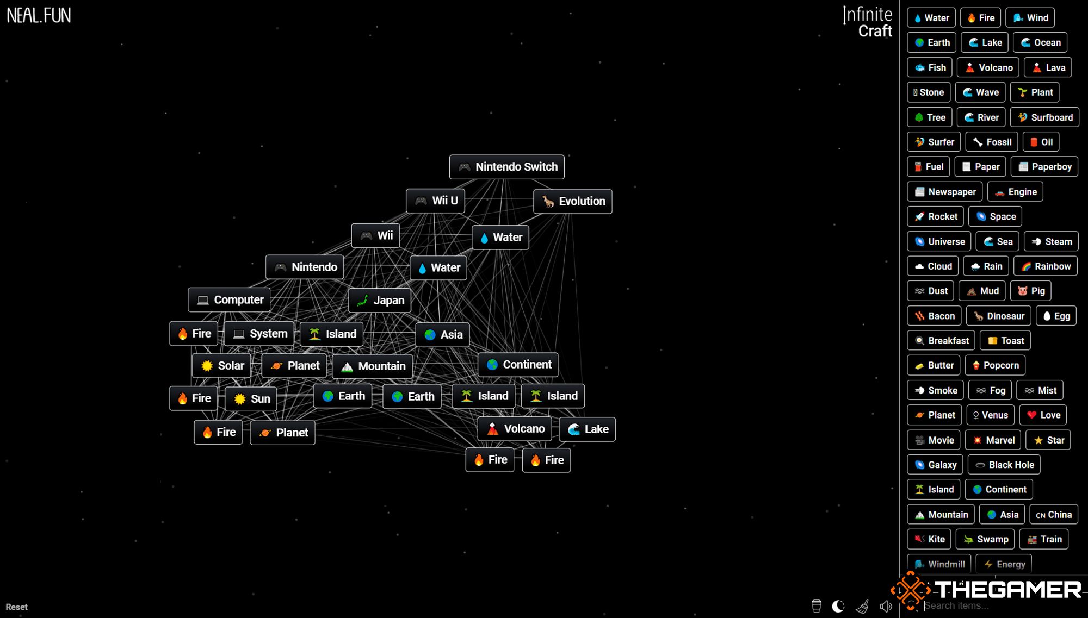Select the Fish item in sidebar

[930, 68]
